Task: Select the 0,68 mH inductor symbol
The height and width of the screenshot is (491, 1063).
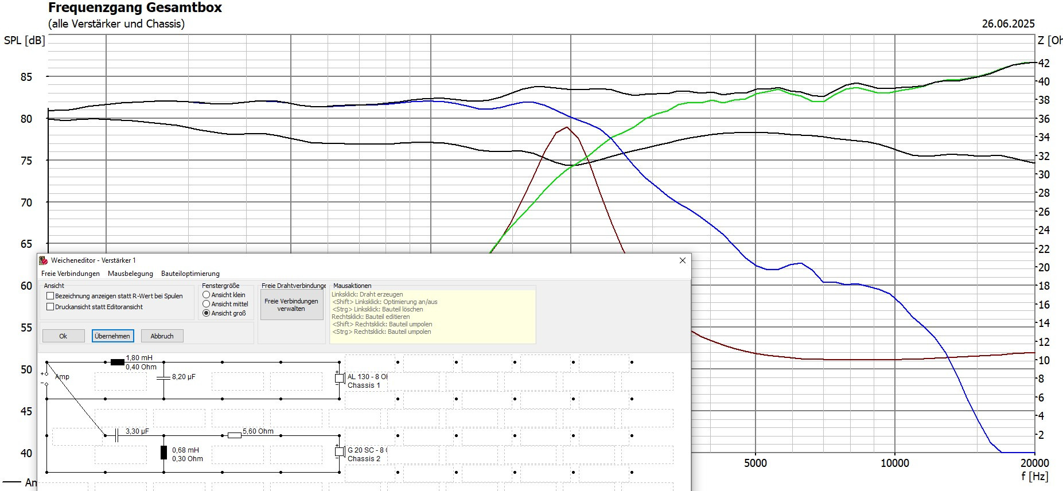Action: coord(163,453)
